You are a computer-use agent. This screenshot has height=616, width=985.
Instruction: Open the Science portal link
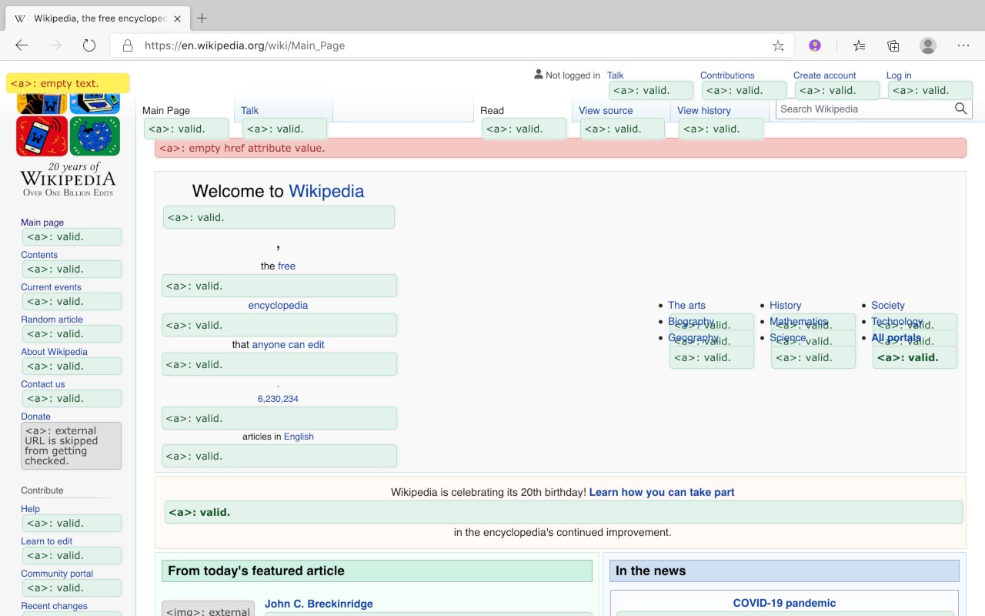click(x=788, y=337)
